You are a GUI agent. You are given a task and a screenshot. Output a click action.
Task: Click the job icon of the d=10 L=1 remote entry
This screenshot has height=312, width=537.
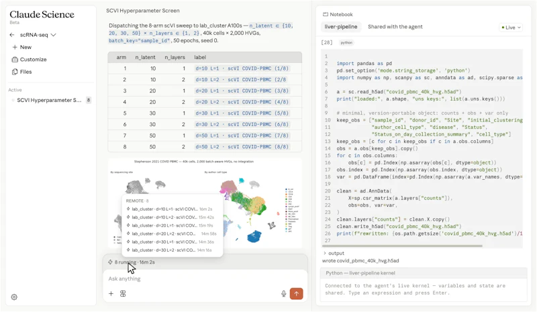click(x=128, y=209)
